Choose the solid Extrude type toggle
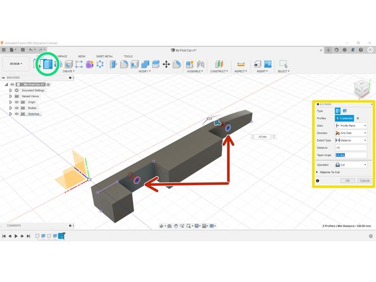This screenshot has width=376, height=282. pos(338,111)
